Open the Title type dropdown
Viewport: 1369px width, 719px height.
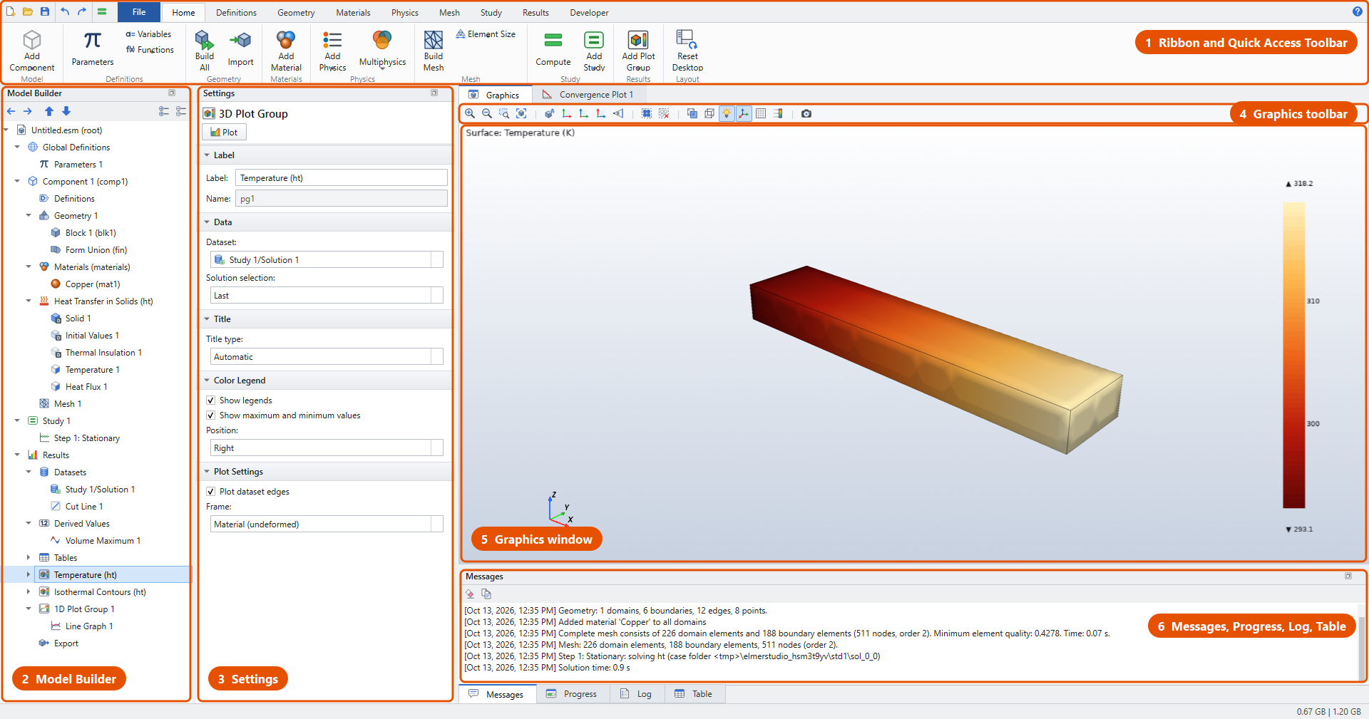[x=327, y=357]
